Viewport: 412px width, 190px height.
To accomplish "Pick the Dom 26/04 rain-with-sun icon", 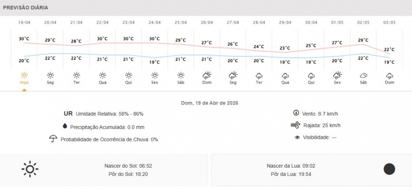I will (207, 75).
